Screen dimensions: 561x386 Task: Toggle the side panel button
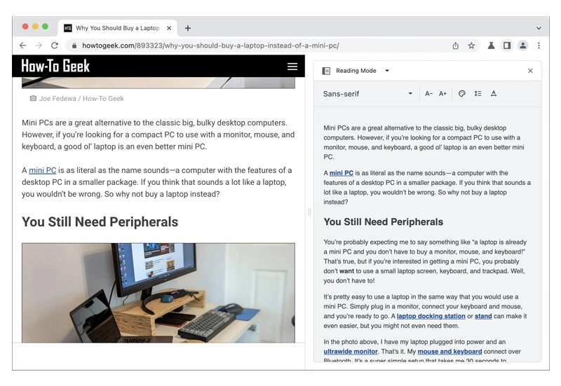pos(507,46)
